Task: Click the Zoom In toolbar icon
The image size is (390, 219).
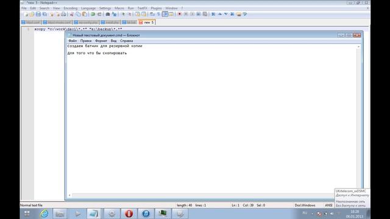Action: (x=123, y=14)
